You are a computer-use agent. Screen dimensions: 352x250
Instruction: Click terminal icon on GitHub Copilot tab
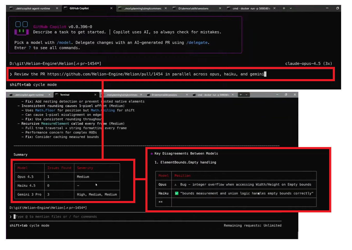click(66, 8)
